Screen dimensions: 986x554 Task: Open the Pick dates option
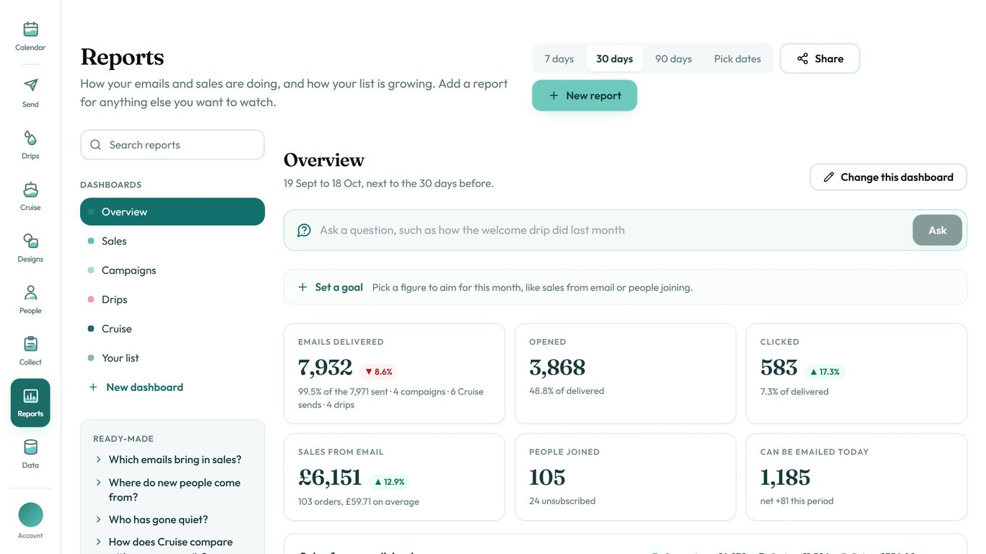738,58
